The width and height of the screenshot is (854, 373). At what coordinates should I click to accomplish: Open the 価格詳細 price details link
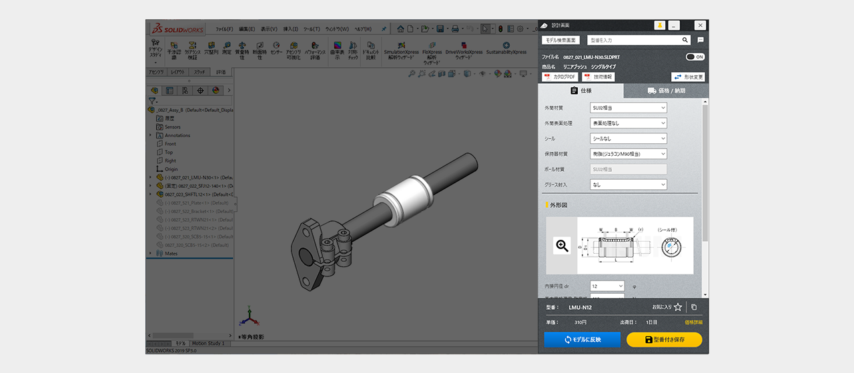tap(693, 322)
